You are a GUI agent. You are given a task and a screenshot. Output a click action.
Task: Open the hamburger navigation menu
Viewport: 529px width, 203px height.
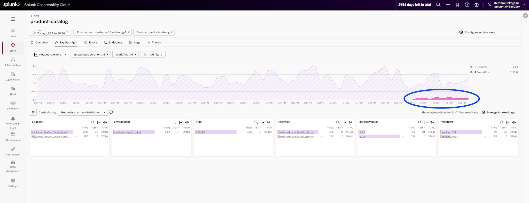13,19
